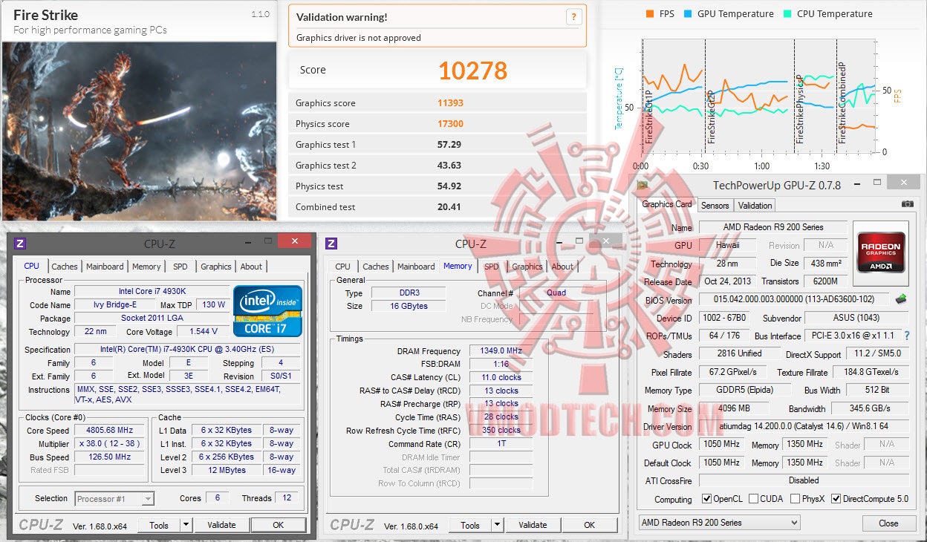Open the Memory tab in left CPU-Z
This screenshot has width=927, height=542.
[x=146, y=267]
